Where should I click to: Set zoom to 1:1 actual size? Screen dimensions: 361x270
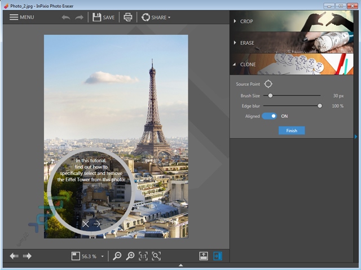pos(143,256)
